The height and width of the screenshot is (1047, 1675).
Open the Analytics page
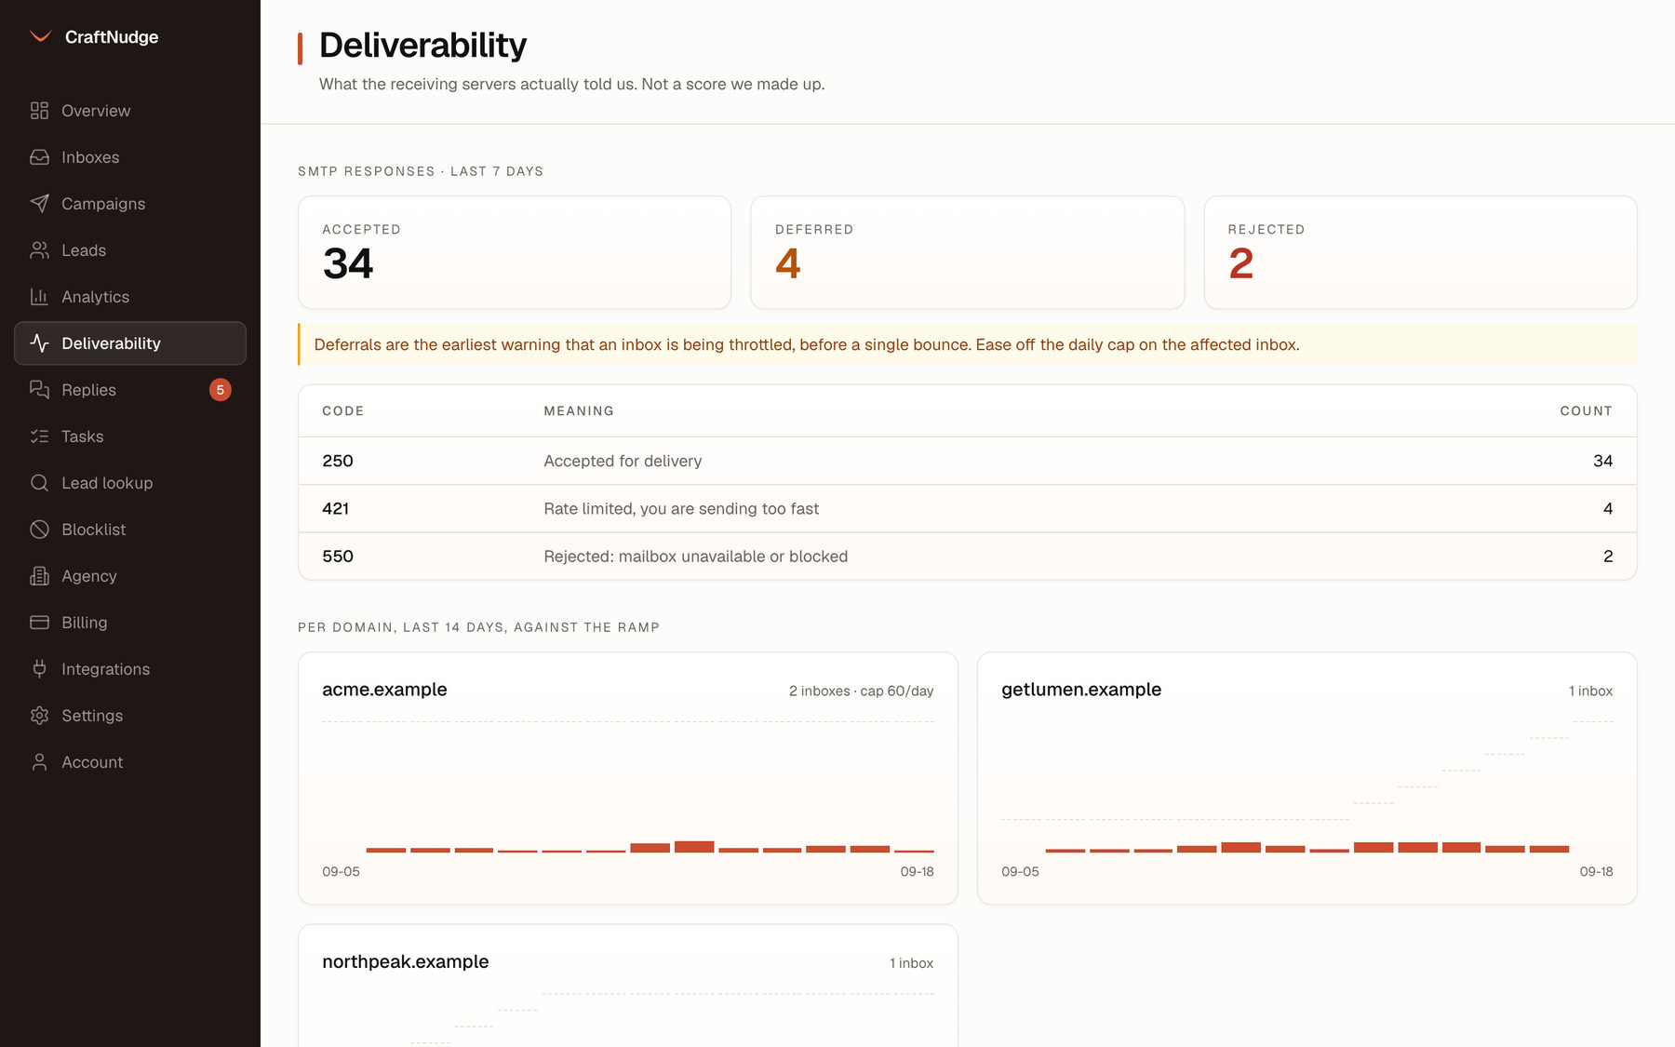[130, 297]
